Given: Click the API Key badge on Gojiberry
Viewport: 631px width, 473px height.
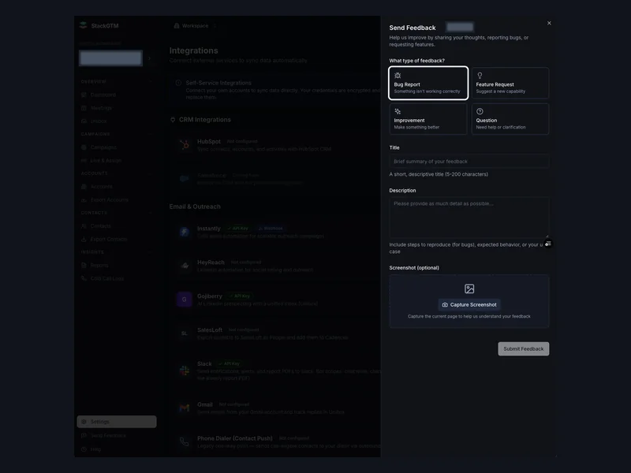Looking at the screenshot, I should 240,296.
